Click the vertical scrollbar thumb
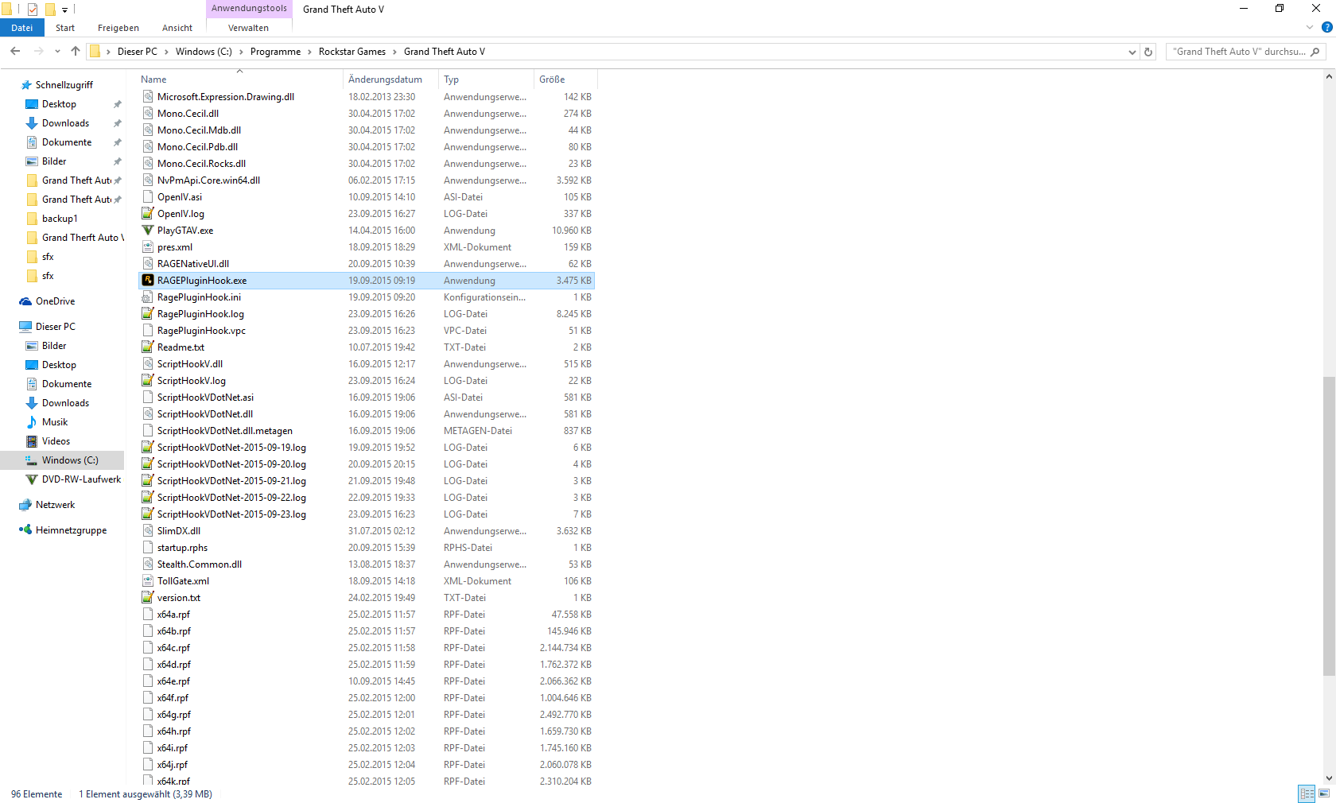 click(x=1329, y=526)
